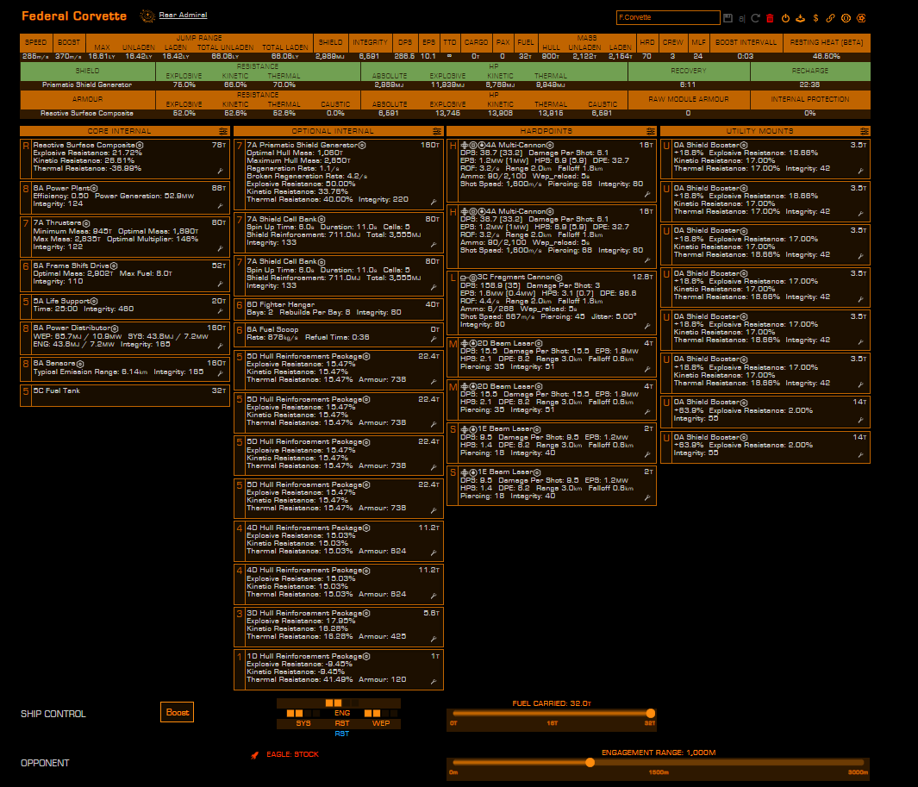Image resolution: width=918 pixels, height=787 pixels.
Task: Click the BOOST stat header
Action: 68,43
